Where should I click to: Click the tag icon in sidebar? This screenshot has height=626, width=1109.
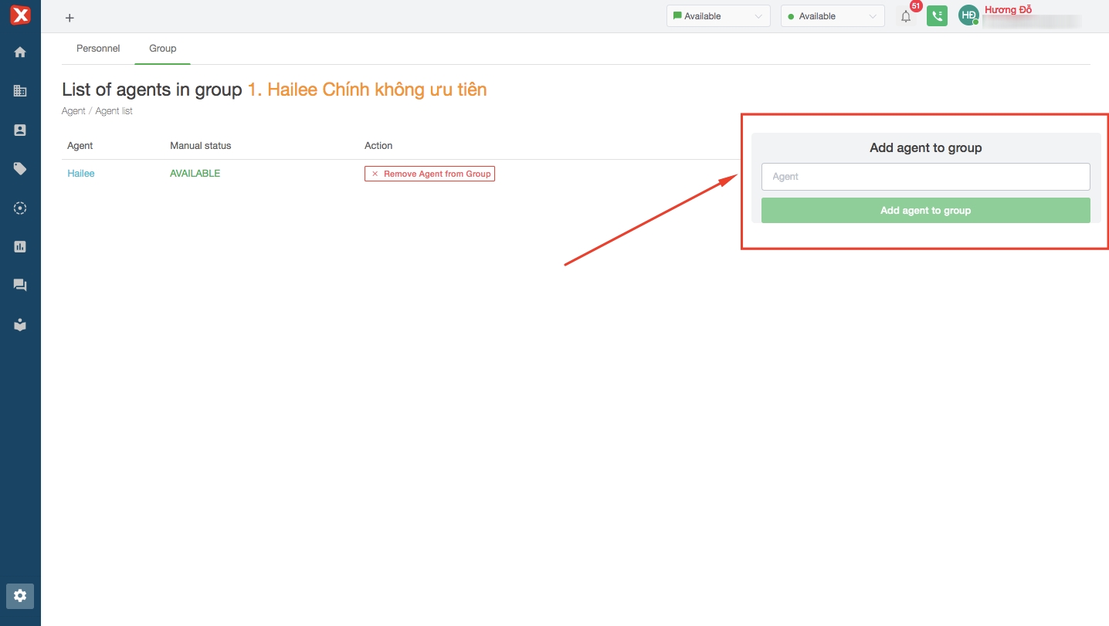click(x=20, y=169)
